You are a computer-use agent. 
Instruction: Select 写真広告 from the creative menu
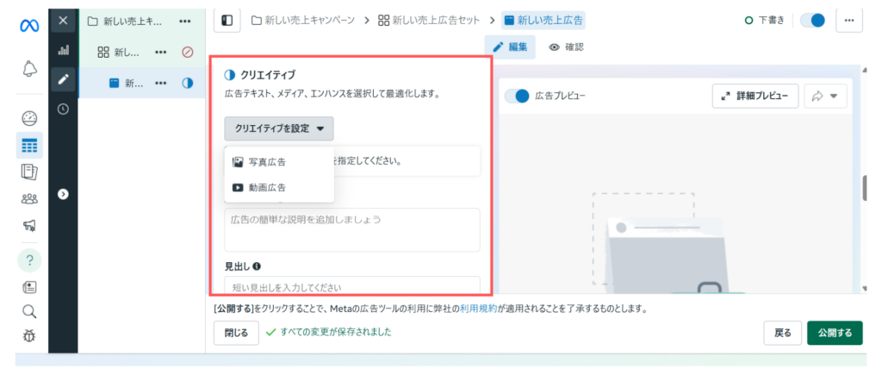point(266,161)
